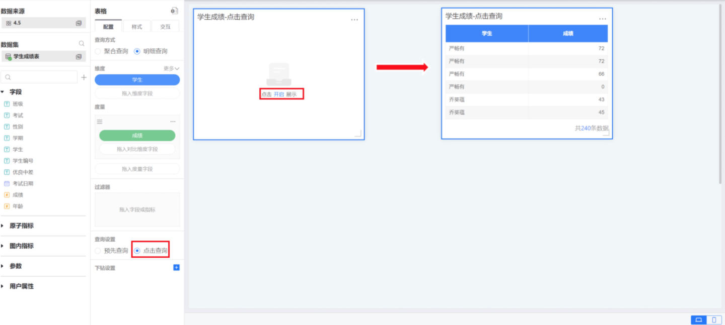Click the 拖入字段或指标 filter area
Image resolution: width=725 pixels, height=325 pixels.
137,209
